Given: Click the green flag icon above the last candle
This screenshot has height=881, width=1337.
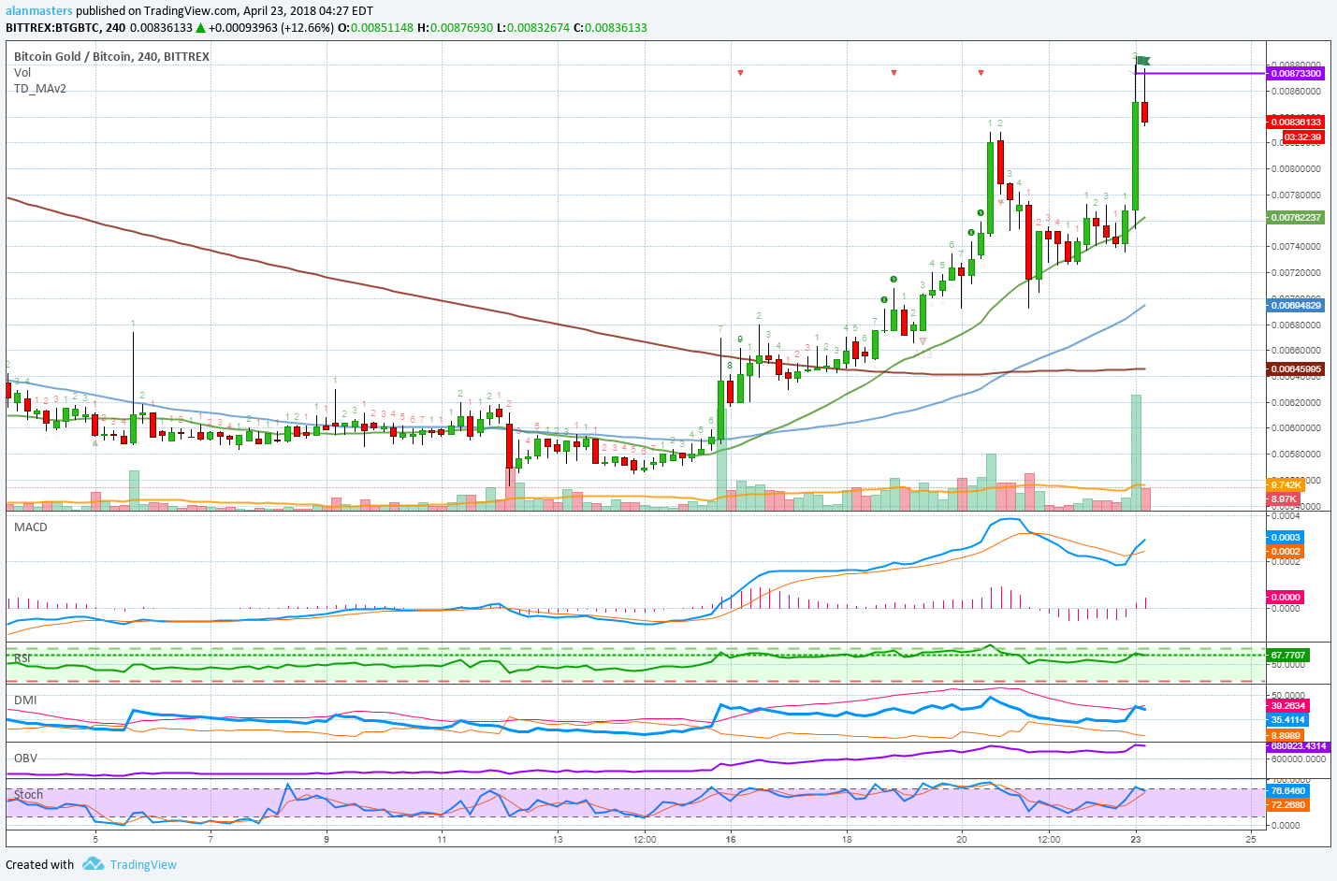Looking at the screenshot, I should (x=1142, y=62).
